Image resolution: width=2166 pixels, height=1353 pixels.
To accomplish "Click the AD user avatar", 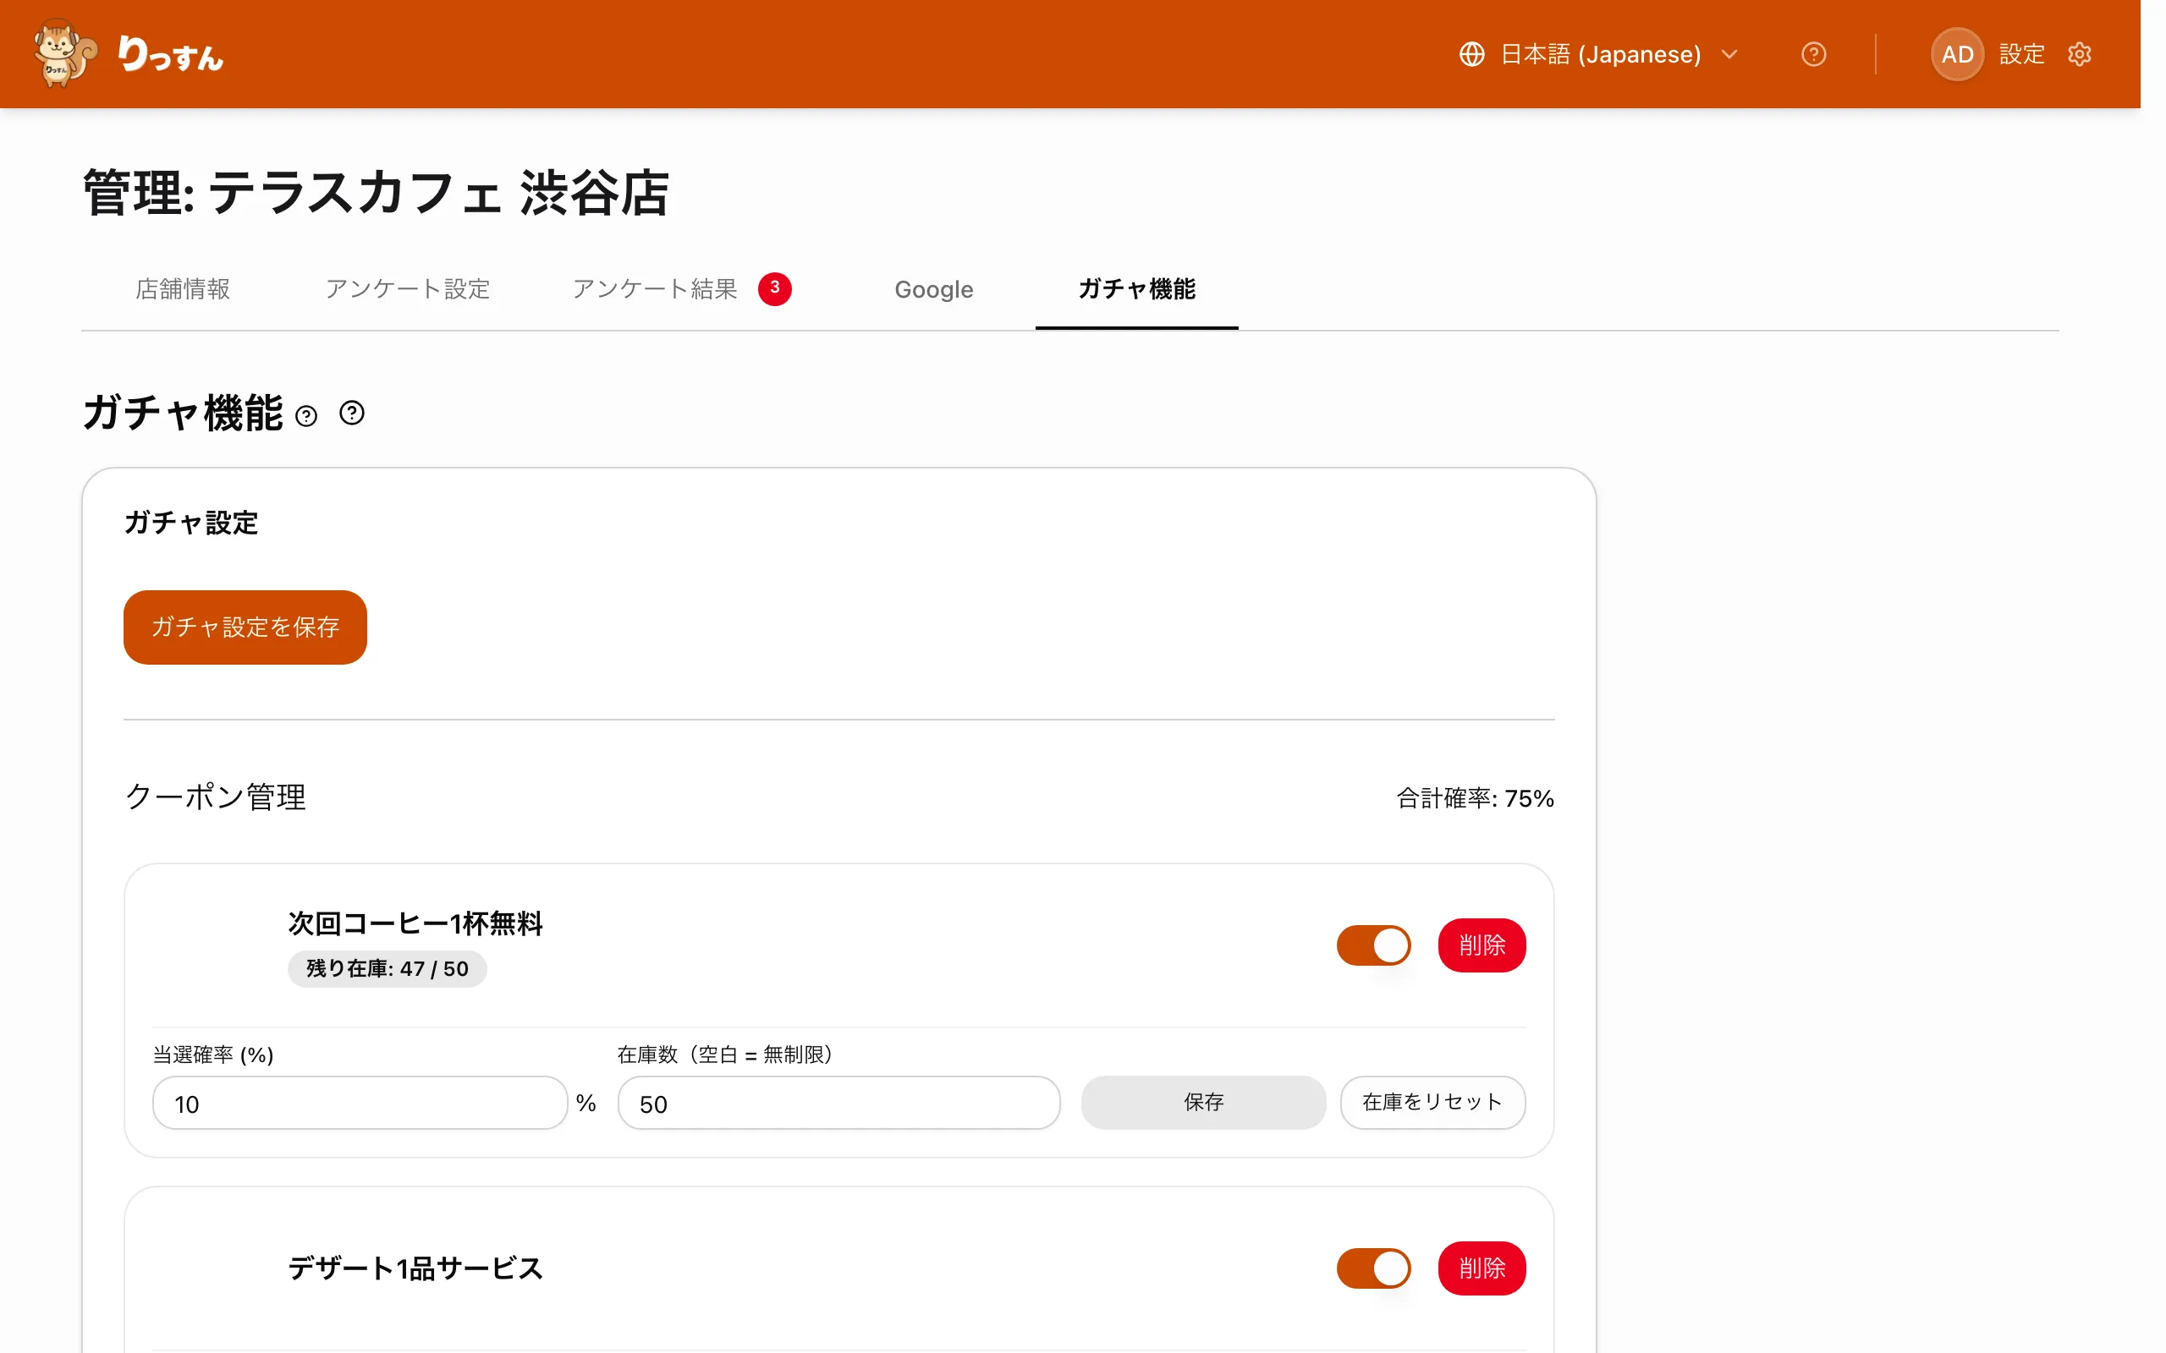I will pos(1958,55).
